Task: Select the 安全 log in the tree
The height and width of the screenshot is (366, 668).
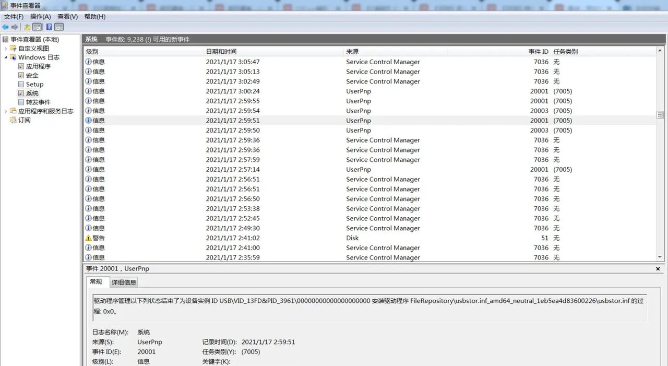Action: point(32,75)
